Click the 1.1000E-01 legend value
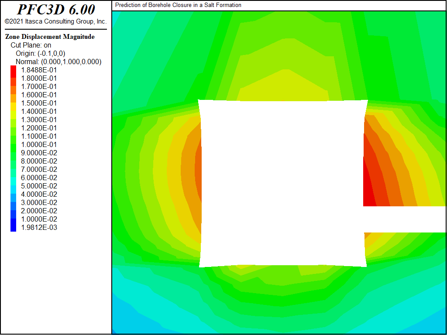Viewport: 447px width, 335px height. [39, 136]
